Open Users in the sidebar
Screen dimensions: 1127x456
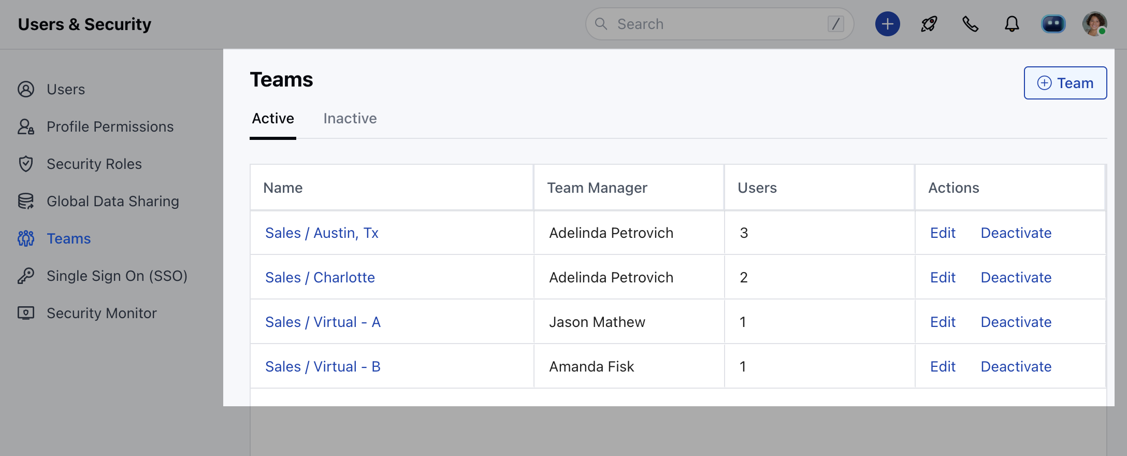click(66, 90)
